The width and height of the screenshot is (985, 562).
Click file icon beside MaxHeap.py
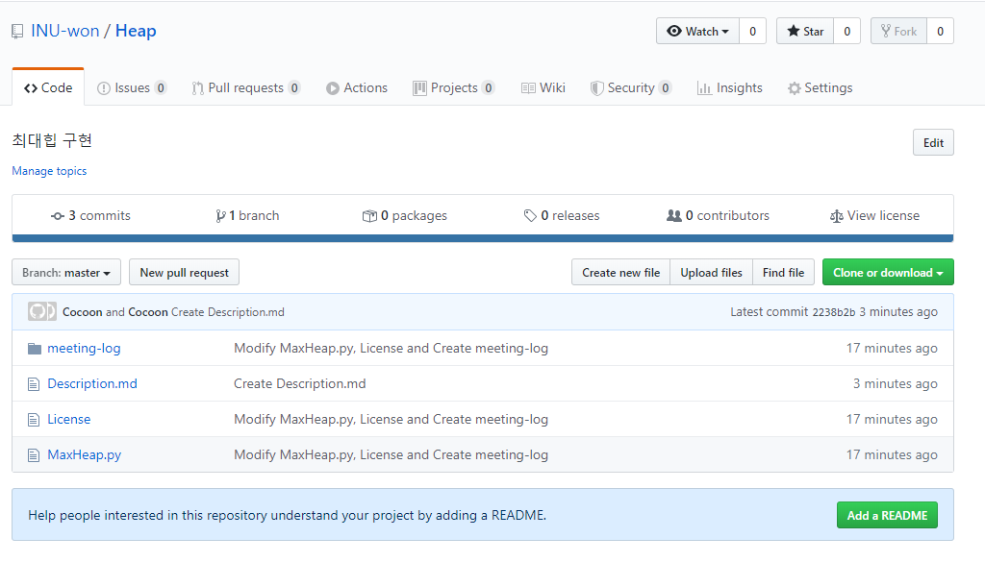[x=34, y=455]
